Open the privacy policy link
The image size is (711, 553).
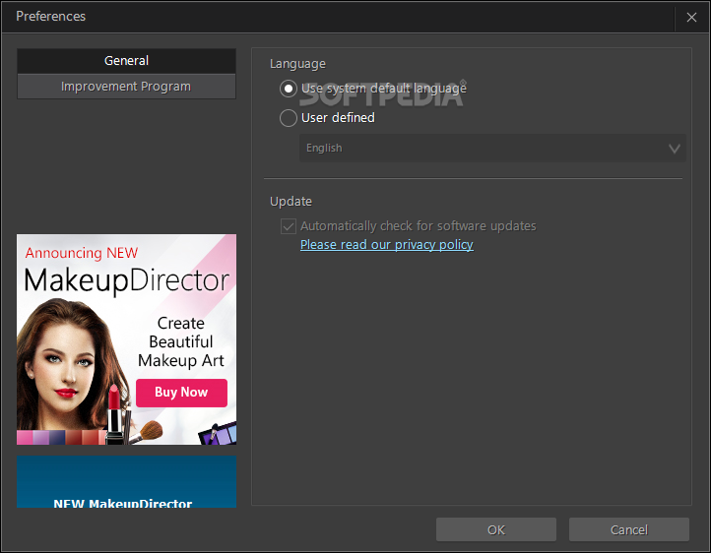[387, 245]
